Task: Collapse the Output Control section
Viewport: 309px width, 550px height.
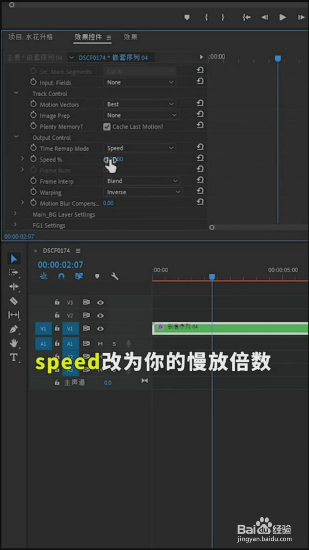Action: point(16,137)
